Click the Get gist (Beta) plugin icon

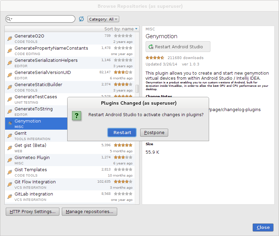point(10,148)
